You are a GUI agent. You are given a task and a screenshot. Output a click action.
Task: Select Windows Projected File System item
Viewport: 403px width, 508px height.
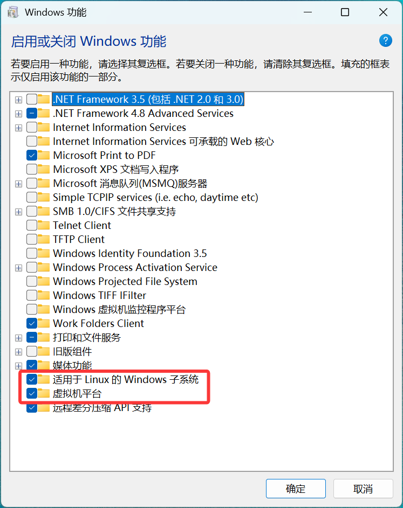click(x=125, y=281)
